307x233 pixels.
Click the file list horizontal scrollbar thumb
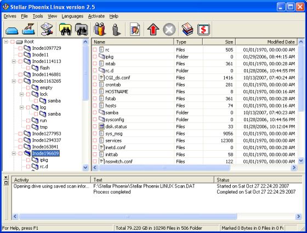pyautogui.click(x=164, y=168)
